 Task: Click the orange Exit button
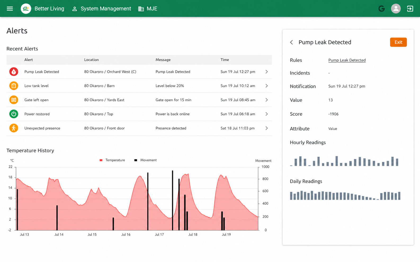click(x=398, y=42)
